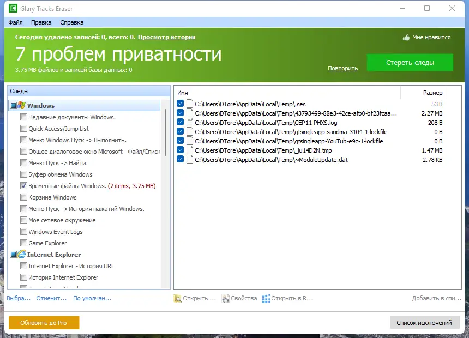Check 'Internet Explorer - История URL'

[24, 266]
